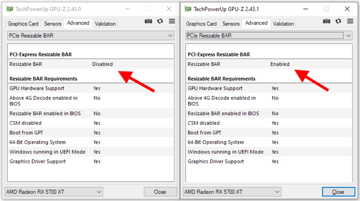360x201 pixels.
Task: Open hamburger menu in GPU-Z 2.43.0 window
Action: pyautogui.click(x=172, y=21)
